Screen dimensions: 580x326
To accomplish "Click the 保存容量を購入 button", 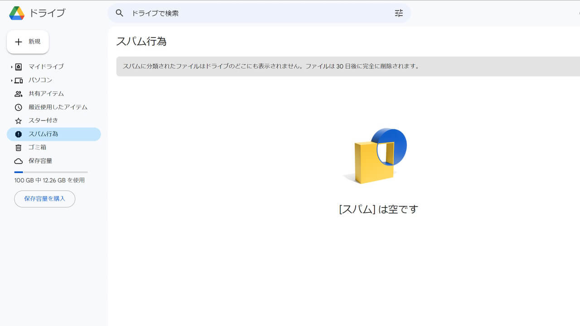I will tap(44, 199).
